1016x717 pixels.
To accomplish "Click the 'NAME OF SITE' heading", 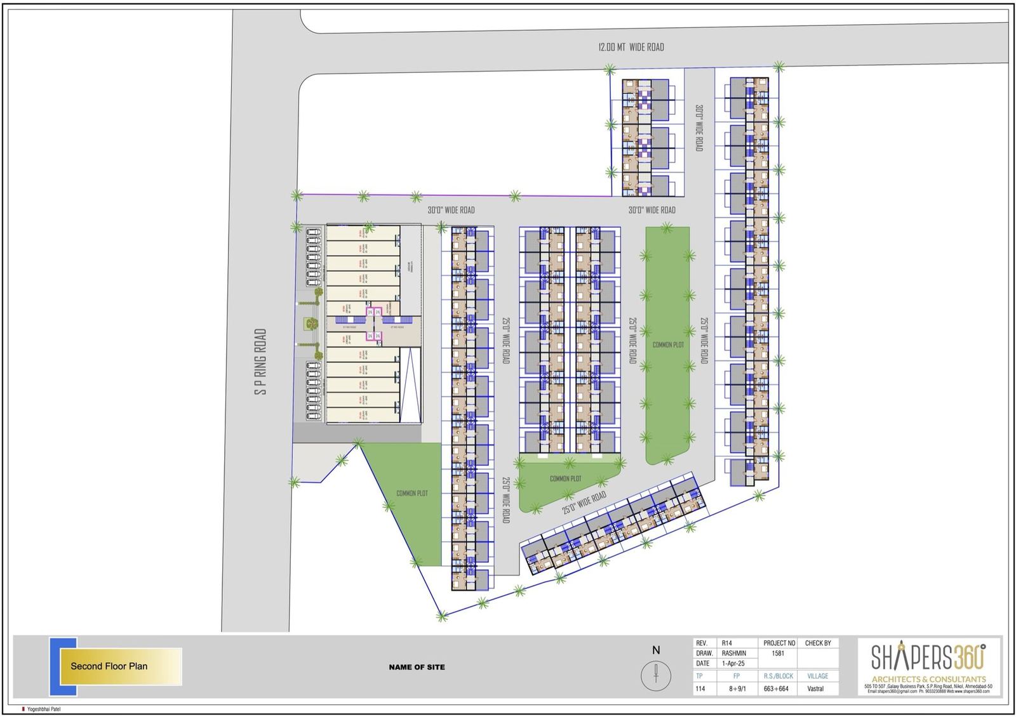I will tap(417, 667).
